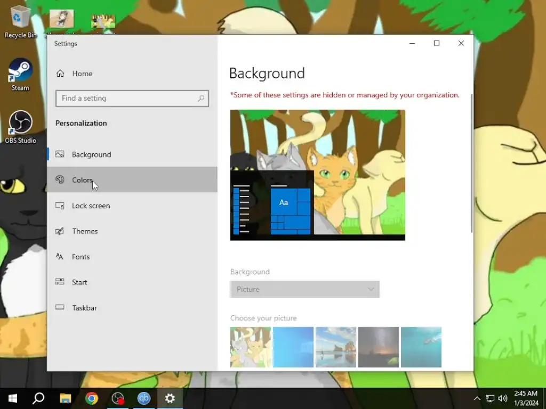Click the Settings page vertical scrollbar
The image size is (546, 409).
(472, 163)
